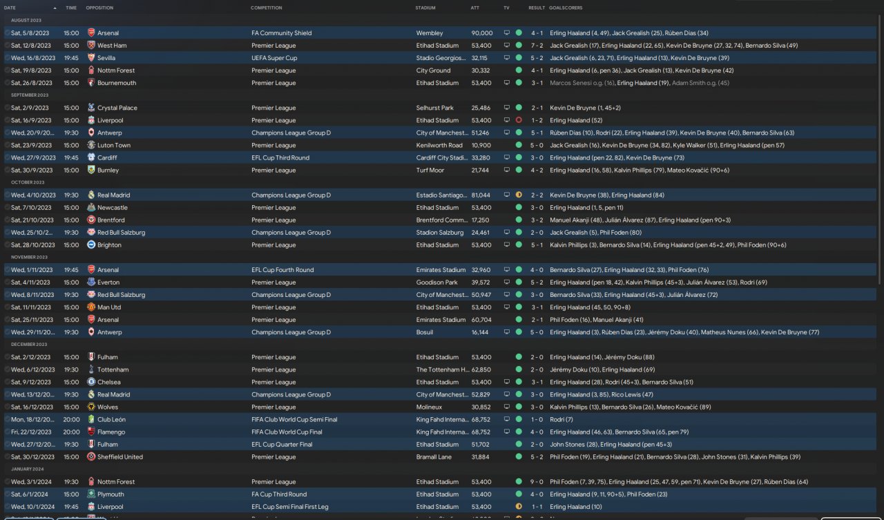Open the Kenilworth Road stadium link
884x520 pixels.
(439, 145)
